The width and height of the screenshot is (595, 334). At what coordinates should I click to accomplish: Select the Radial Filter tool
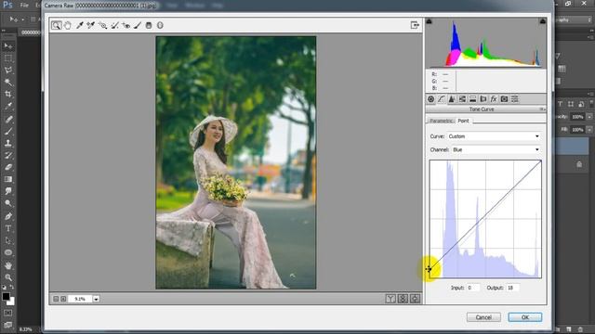(x=160, y=25)
